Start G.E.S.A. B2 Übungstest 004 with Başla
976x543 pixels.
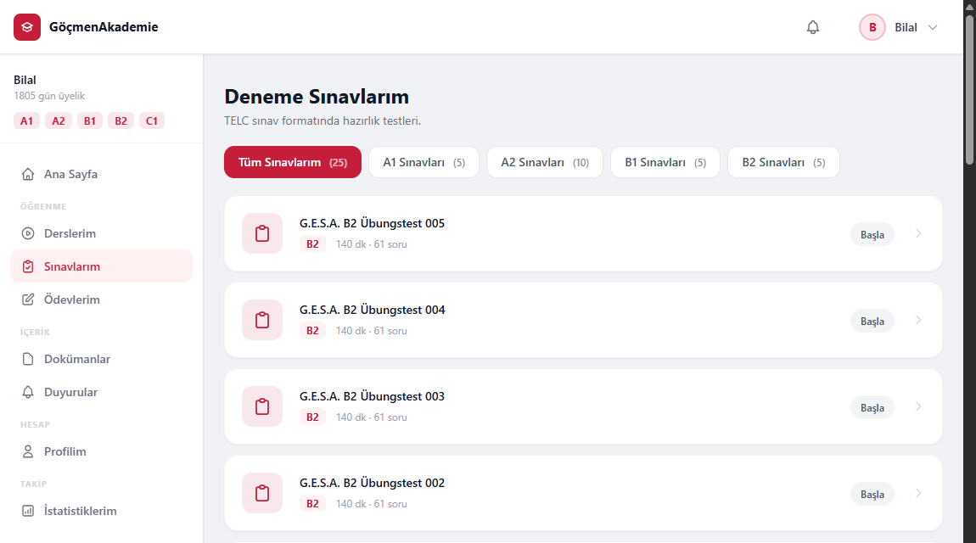pyautogui.click(x=872, y=321)
